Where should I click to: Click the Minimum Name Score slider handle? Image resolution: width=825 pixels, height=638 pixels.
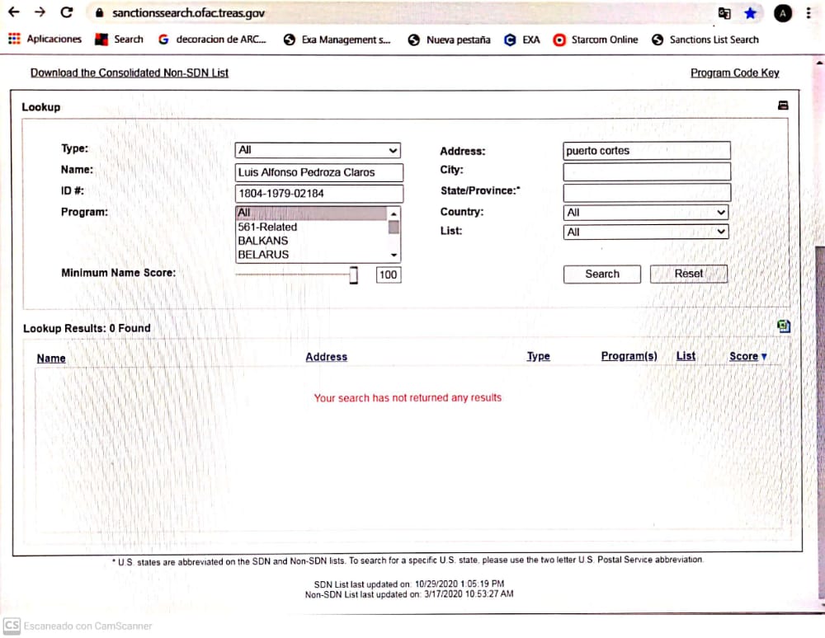[354, 274]
